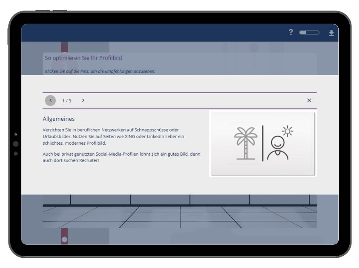This screenshot has height=268, width=359.
Task: Select the 1 / 3 page indicator
Action: point(67,101)
